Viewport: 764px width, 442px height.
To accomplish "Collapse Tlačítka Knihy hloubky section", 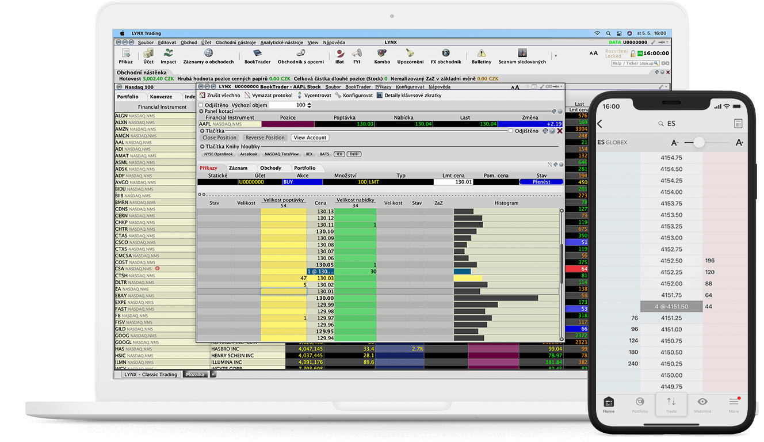I will tap(201, 147).
